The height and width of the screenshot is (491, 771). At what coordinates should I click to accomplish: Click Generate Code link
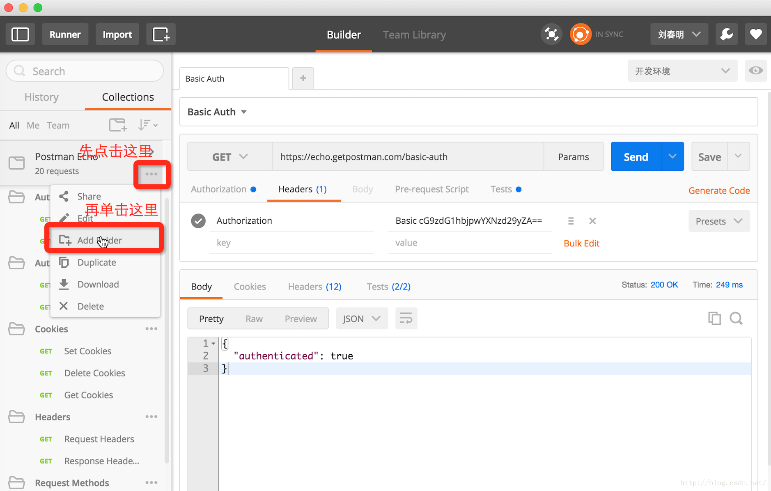tap(719, 190)
